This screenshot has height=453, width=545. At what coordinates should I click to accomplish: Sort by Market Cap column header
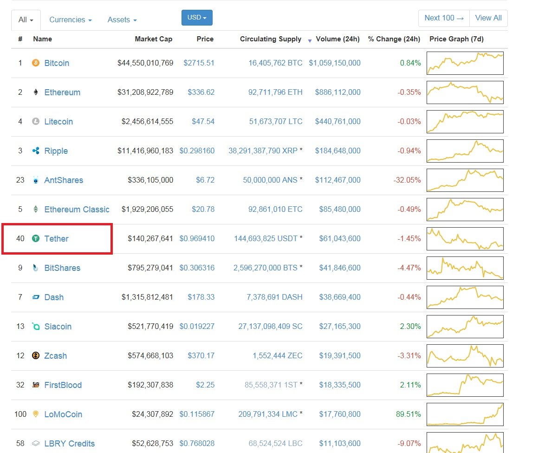(x=153, y=39)
